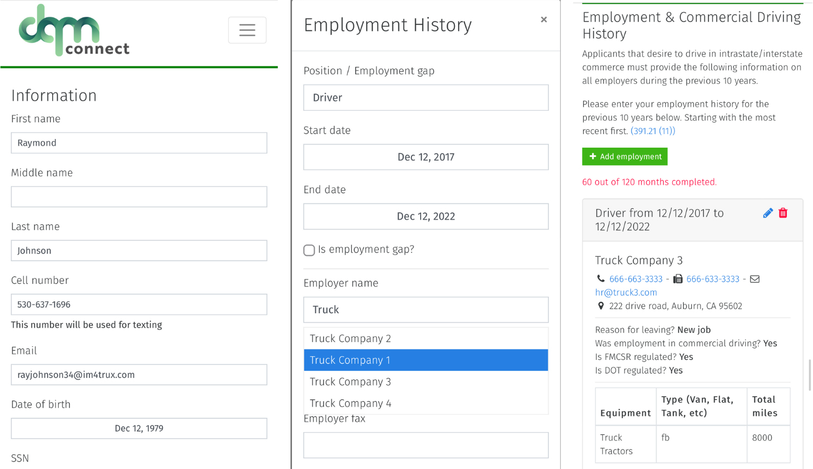This screenshot has height=469, width=813.
Task: Delete the Driver employment entry trash icon
Action: click(783, 213)
